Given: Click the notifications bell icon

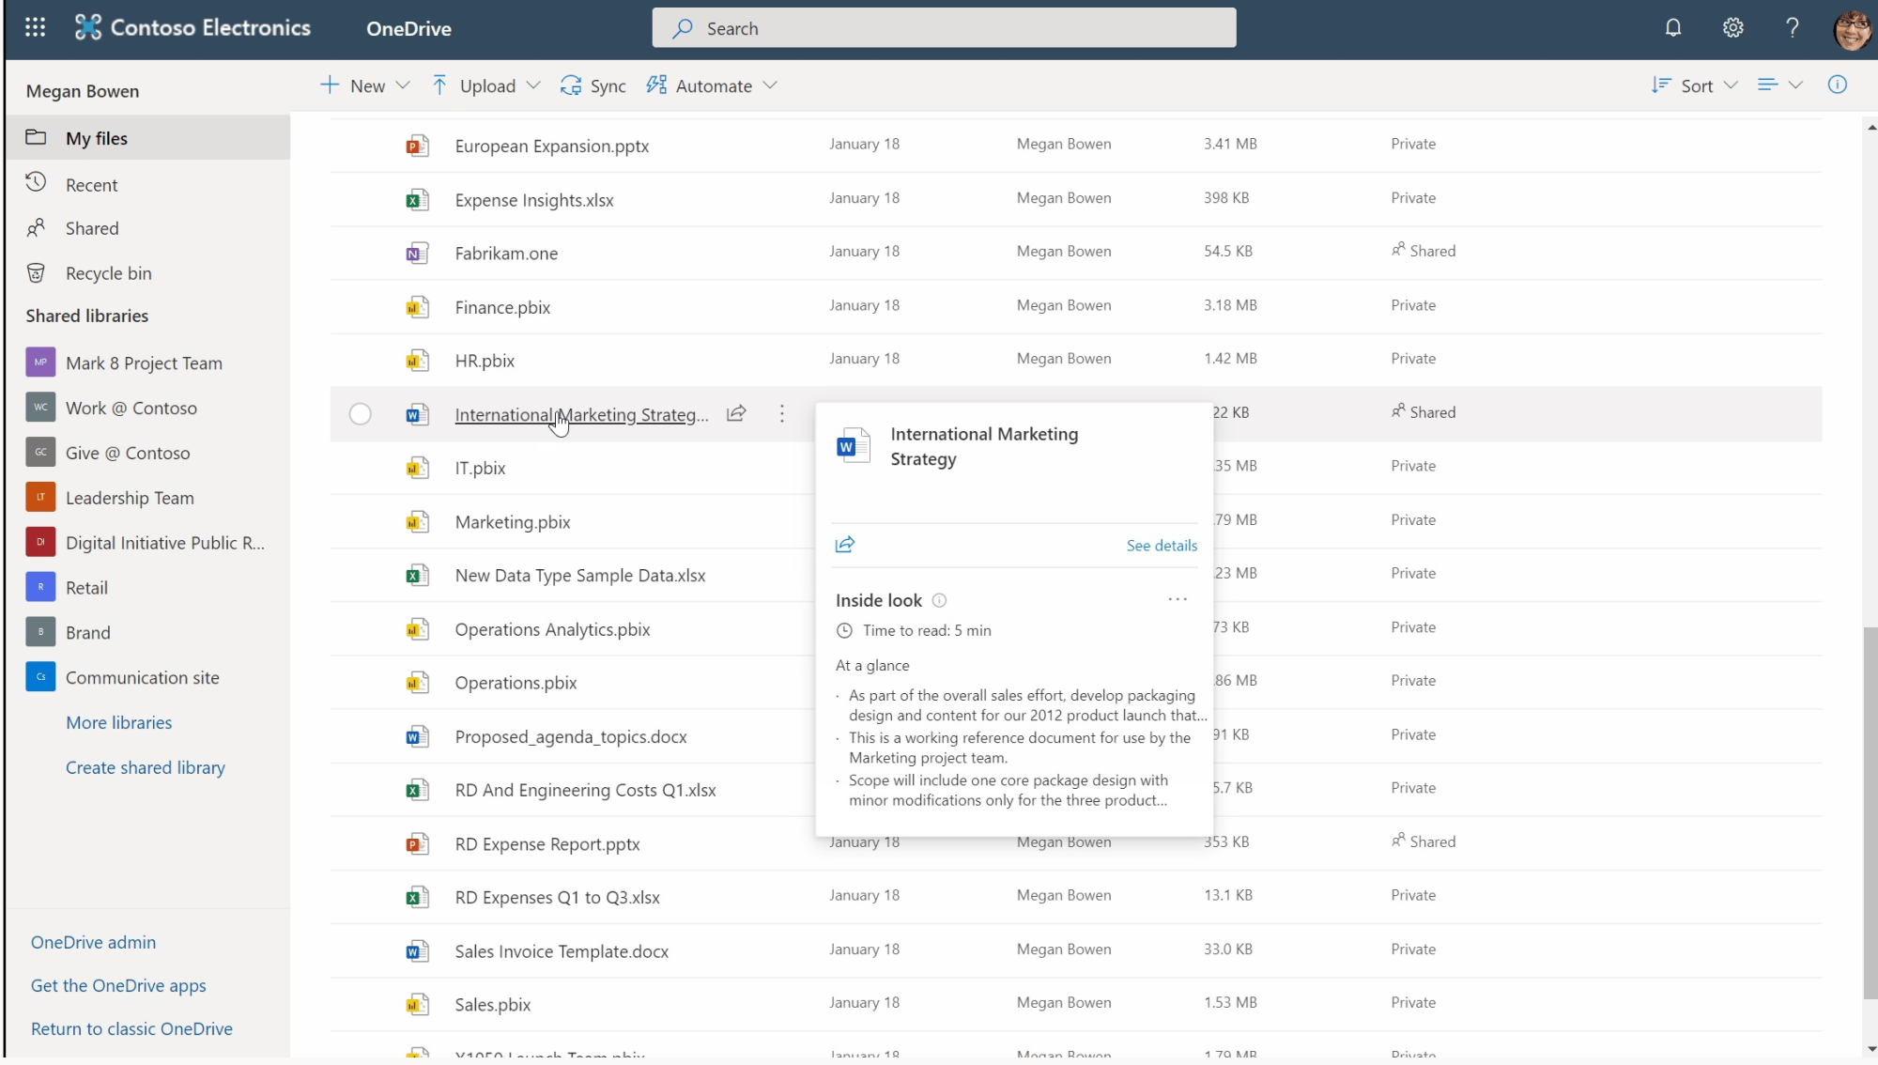Looking at the screenshot, I should coord(1673,28).
